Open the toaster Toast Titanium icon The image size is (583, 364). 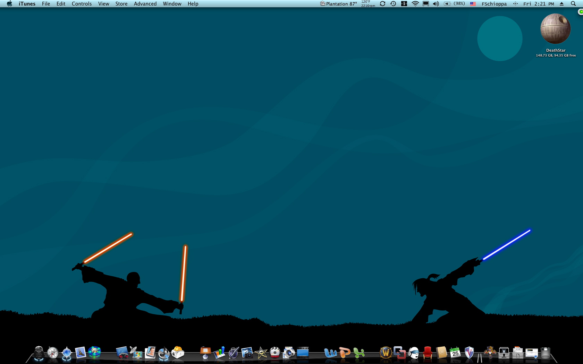(x=178, y=353)
